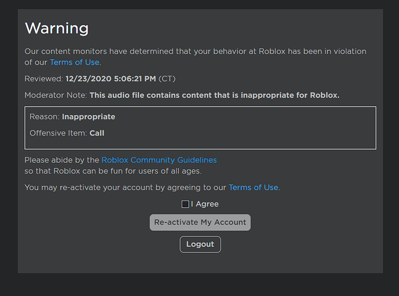Open Terms of Use link under Warning heading
The image size is (399, 296).
75,62
